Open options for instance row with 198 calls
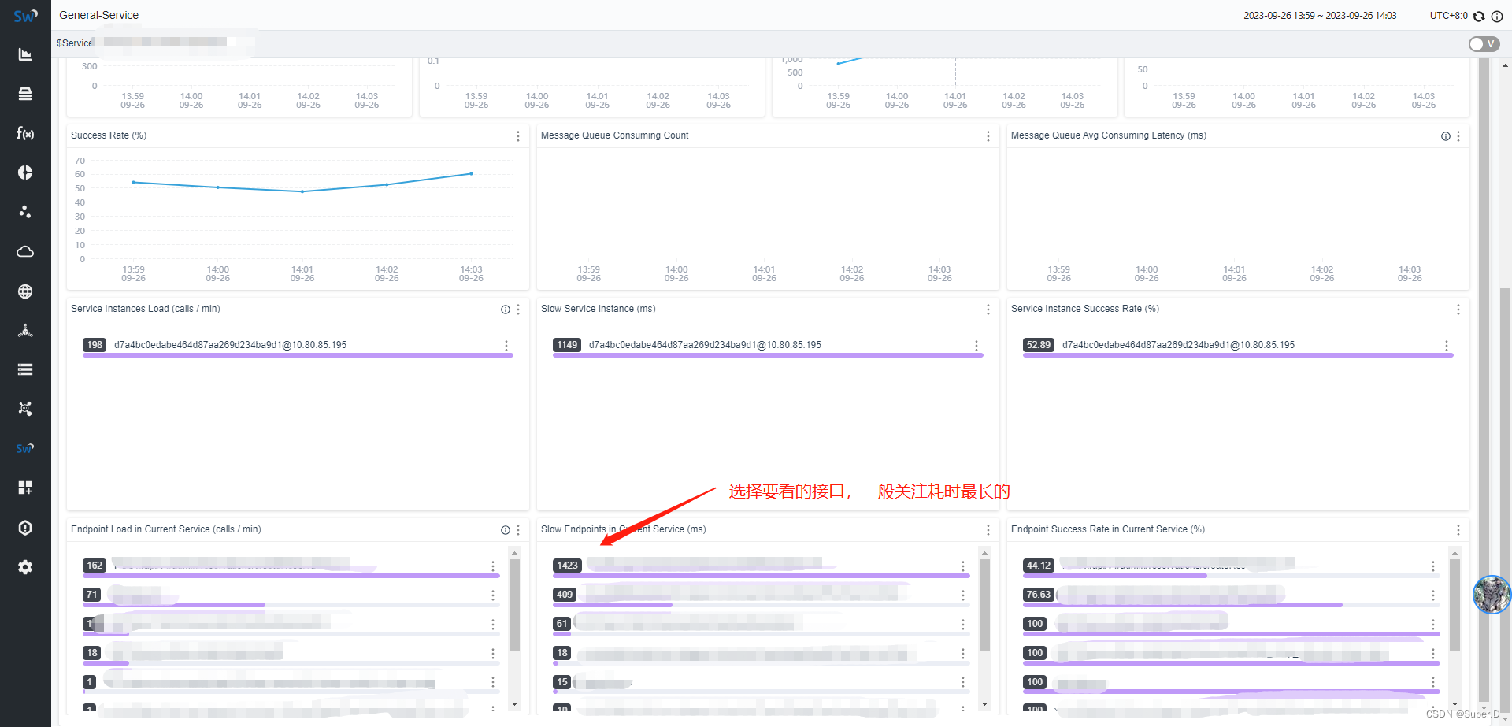 coord(506,346)
